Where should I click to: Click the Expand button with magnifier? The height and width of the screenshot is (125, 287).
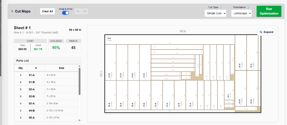[x=266, y=32]
